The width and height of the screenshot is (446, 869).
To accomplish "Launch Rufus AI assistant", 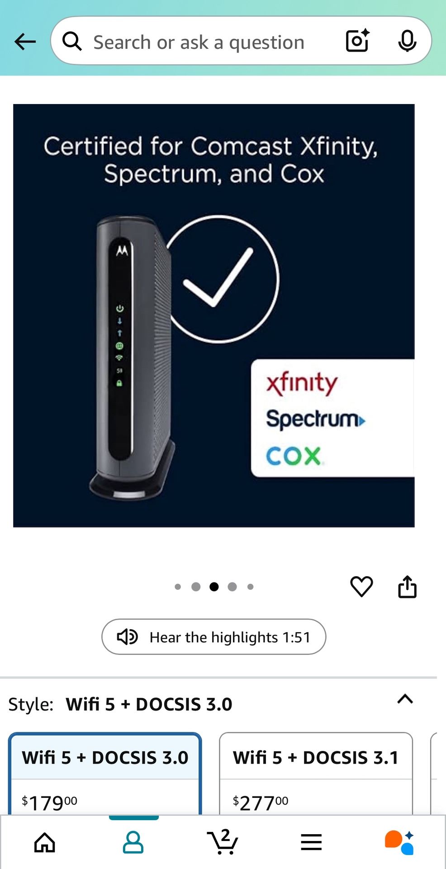I will [x=399, y=842].
